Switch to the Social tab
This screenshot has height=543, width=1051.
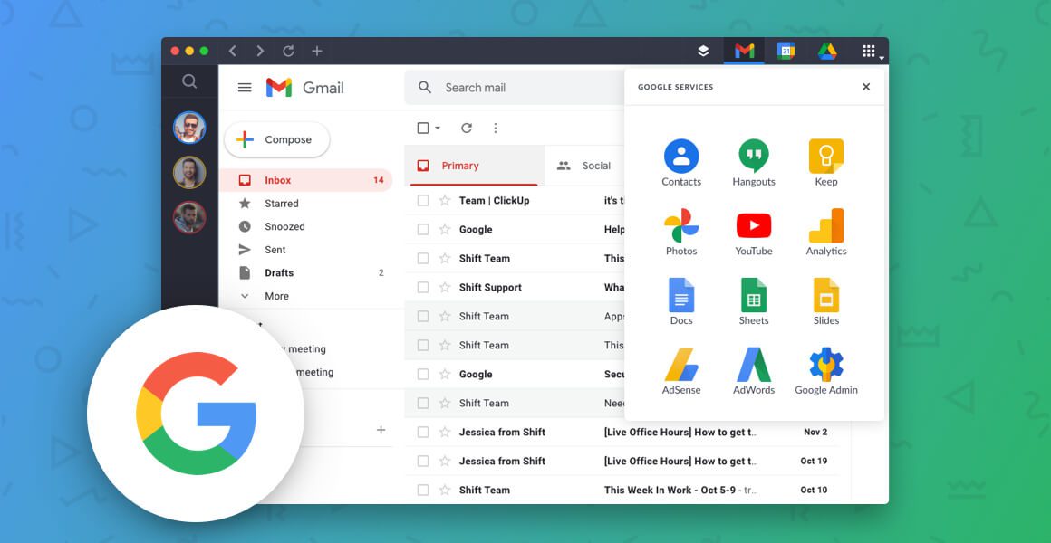click(x=596, y=166)
